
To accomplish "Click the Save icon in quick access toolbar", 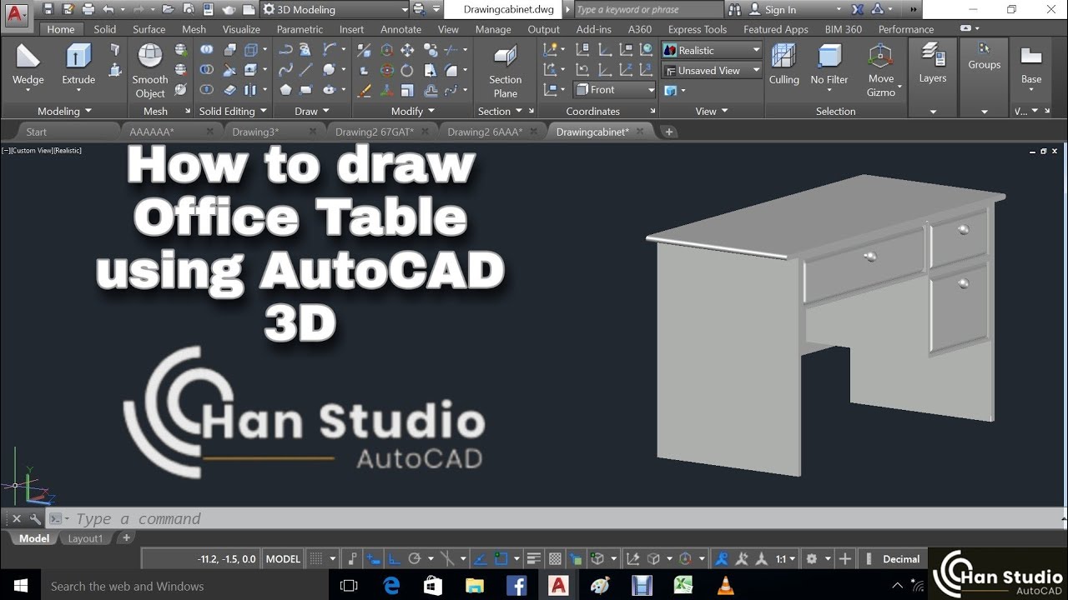I will pyautogui.click(x=48, y=10).
